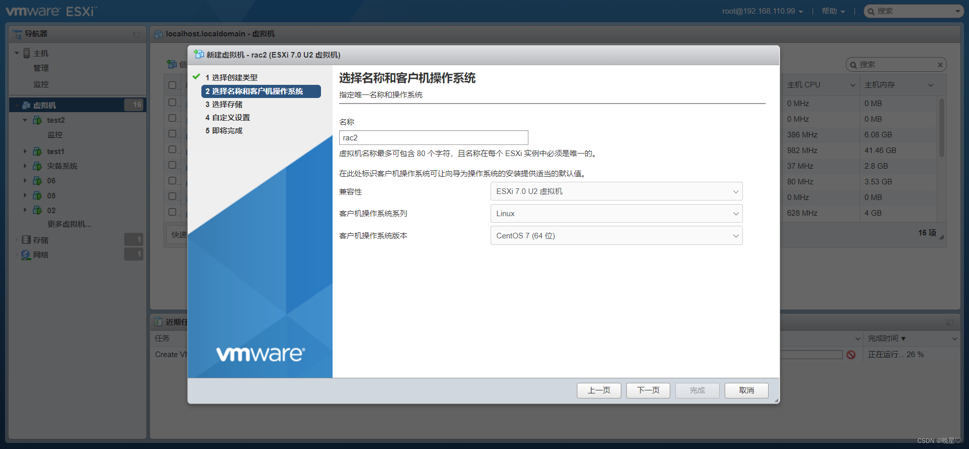
Task: Check the VM row checkbox showing 386 MHz
Action: click(173, 134)
